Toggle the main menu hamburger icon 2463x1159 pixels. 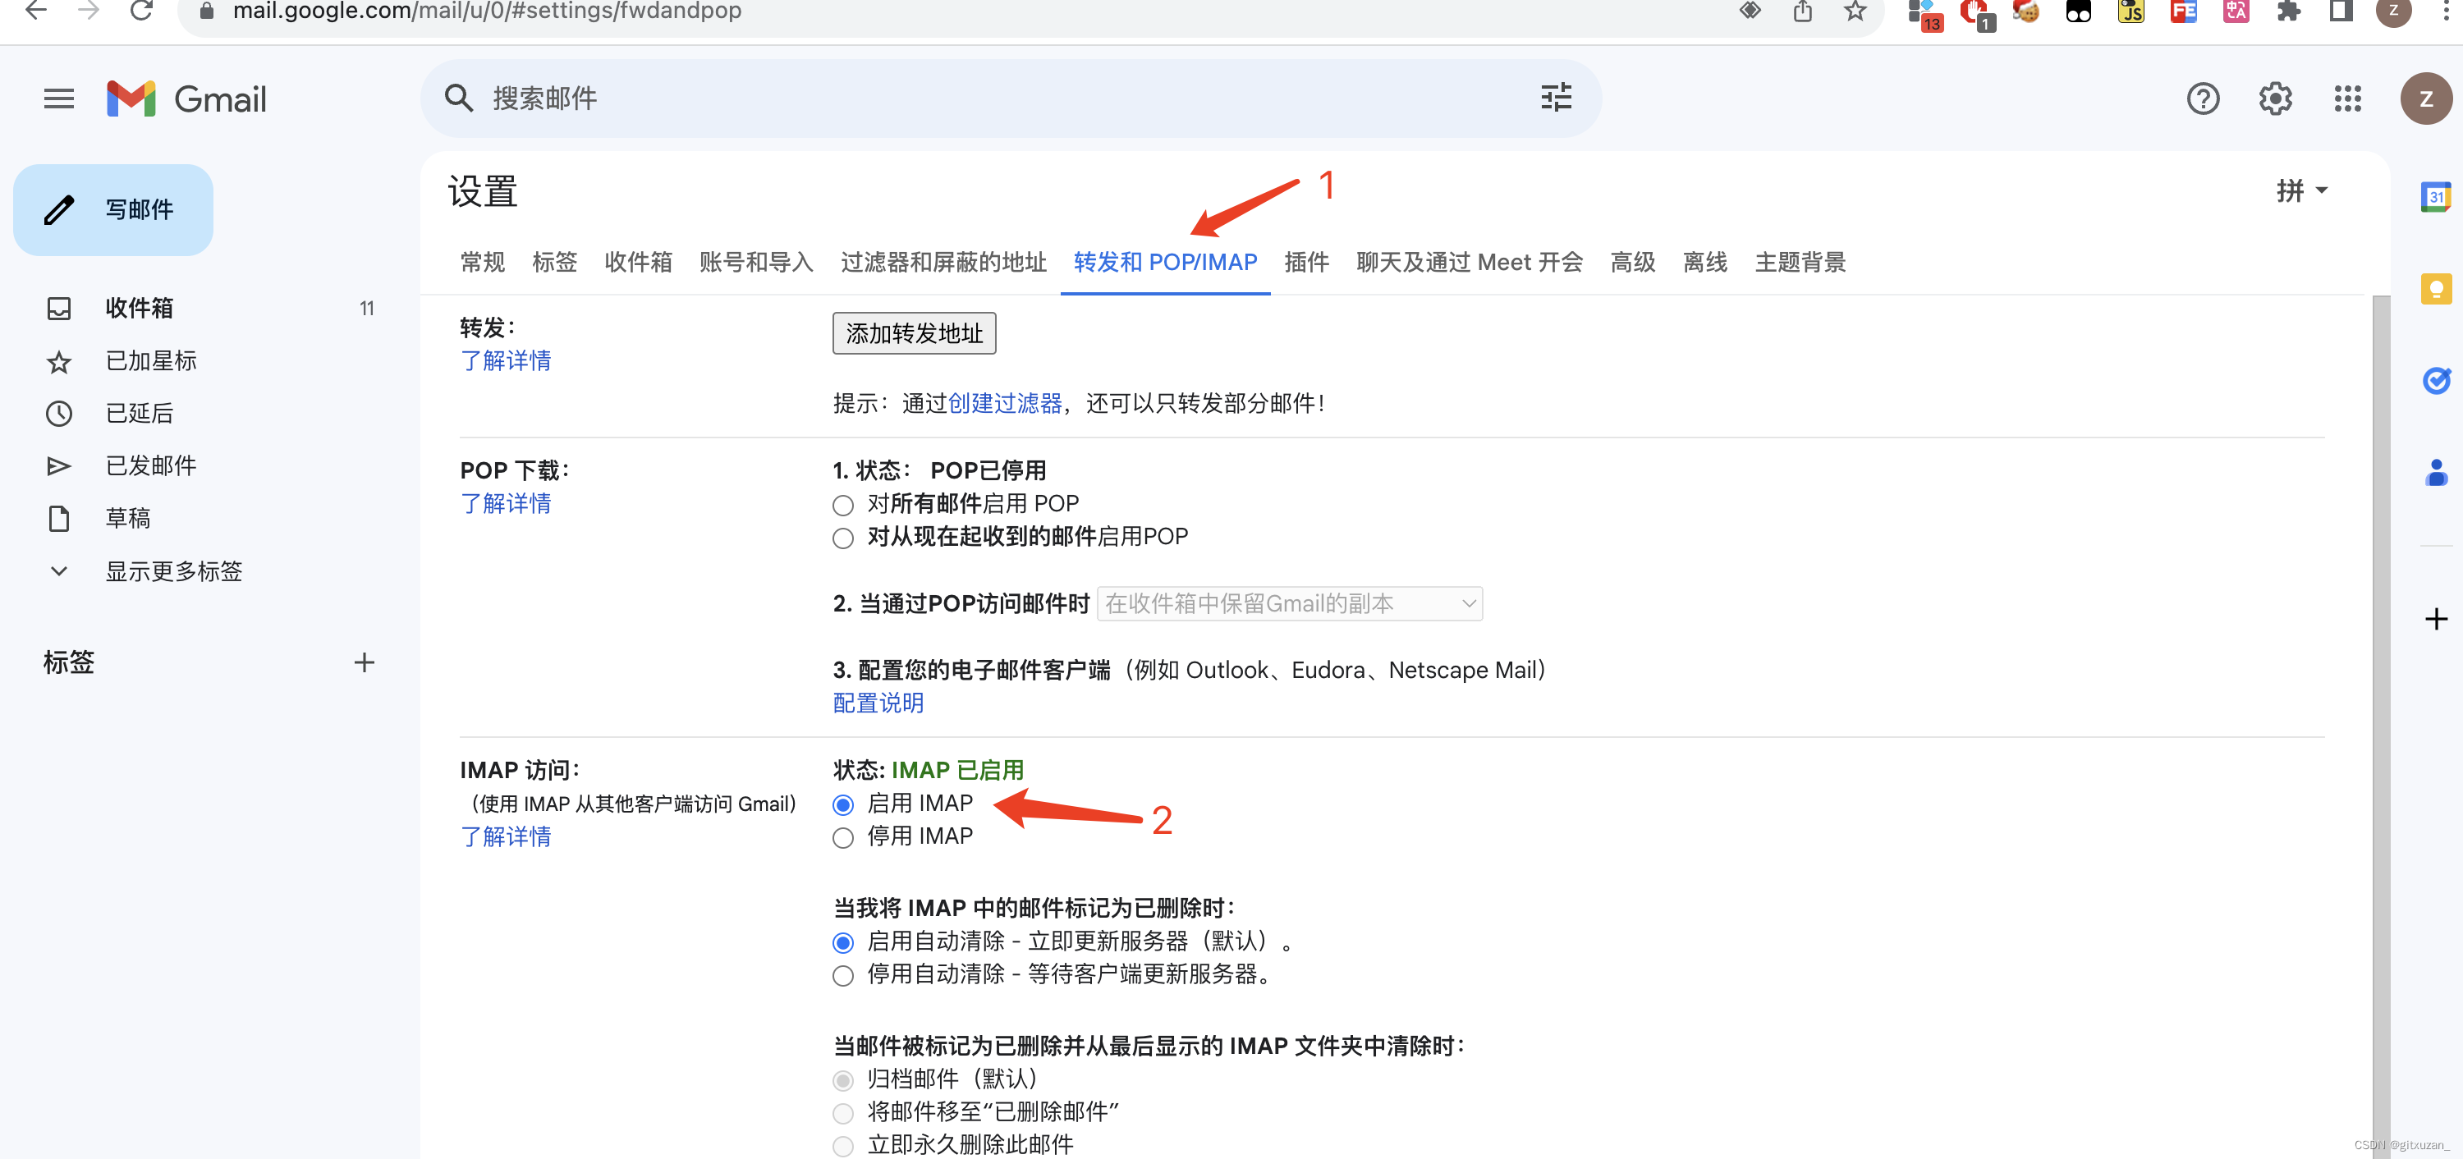point(58,98)
